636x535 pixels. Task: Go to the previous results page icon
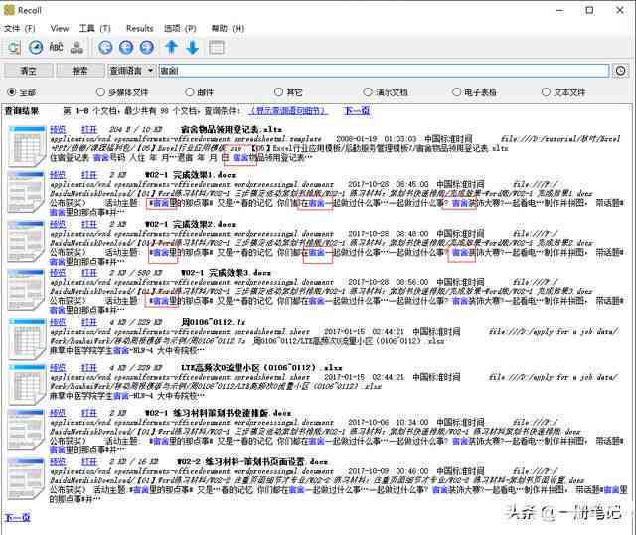pyautogui.click(x=126, y=48)
